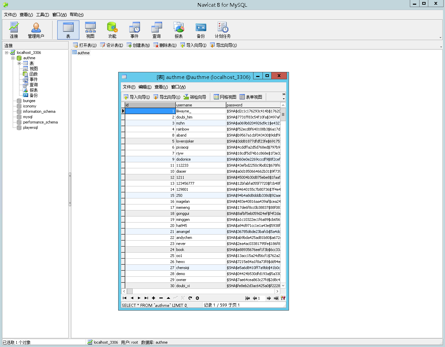This screenshot has width=445, height=347.
Task: Open 筛选向导 (Filter Wizard)
Action: (x=195, y=97)
